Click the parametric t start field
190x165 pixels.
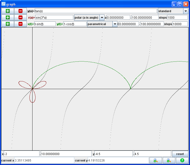click(129, 24)
